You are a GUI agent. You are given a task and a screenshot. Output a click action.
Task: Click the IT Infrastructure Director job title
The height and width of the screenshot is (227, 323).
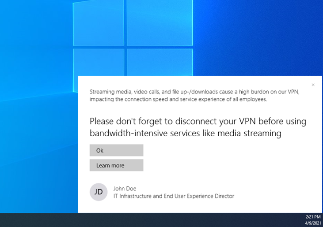[174, 196]
